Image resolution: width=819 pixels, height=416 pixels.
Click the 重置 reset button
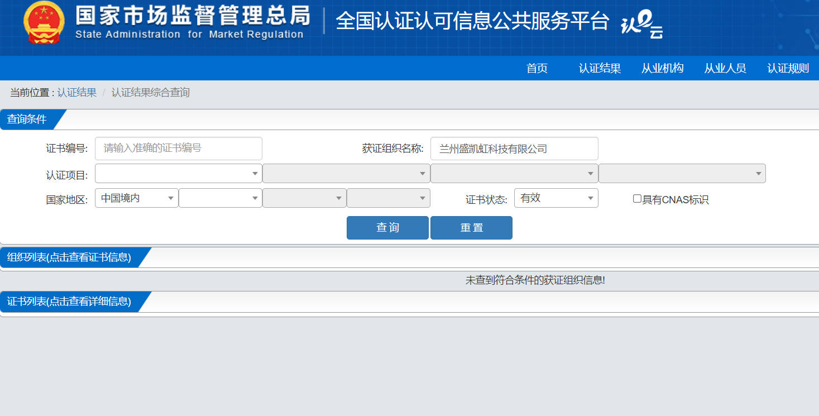pyautogui.click(x=471, y=228)
